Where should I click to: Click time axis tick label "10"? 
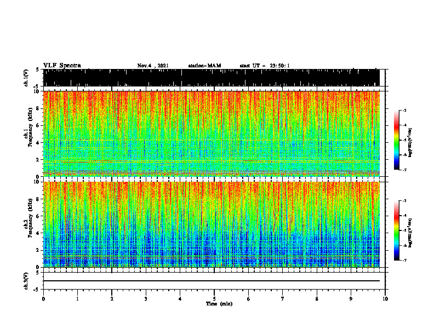[x=385, y=299]
